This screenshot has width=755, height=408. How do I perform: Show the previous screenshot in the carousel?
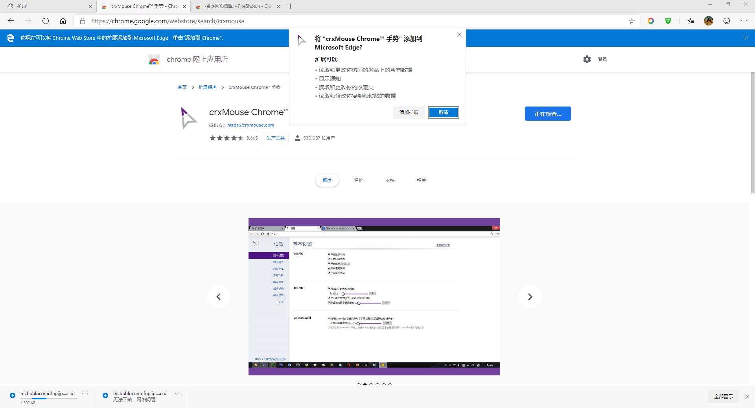(x=219, y=297)
